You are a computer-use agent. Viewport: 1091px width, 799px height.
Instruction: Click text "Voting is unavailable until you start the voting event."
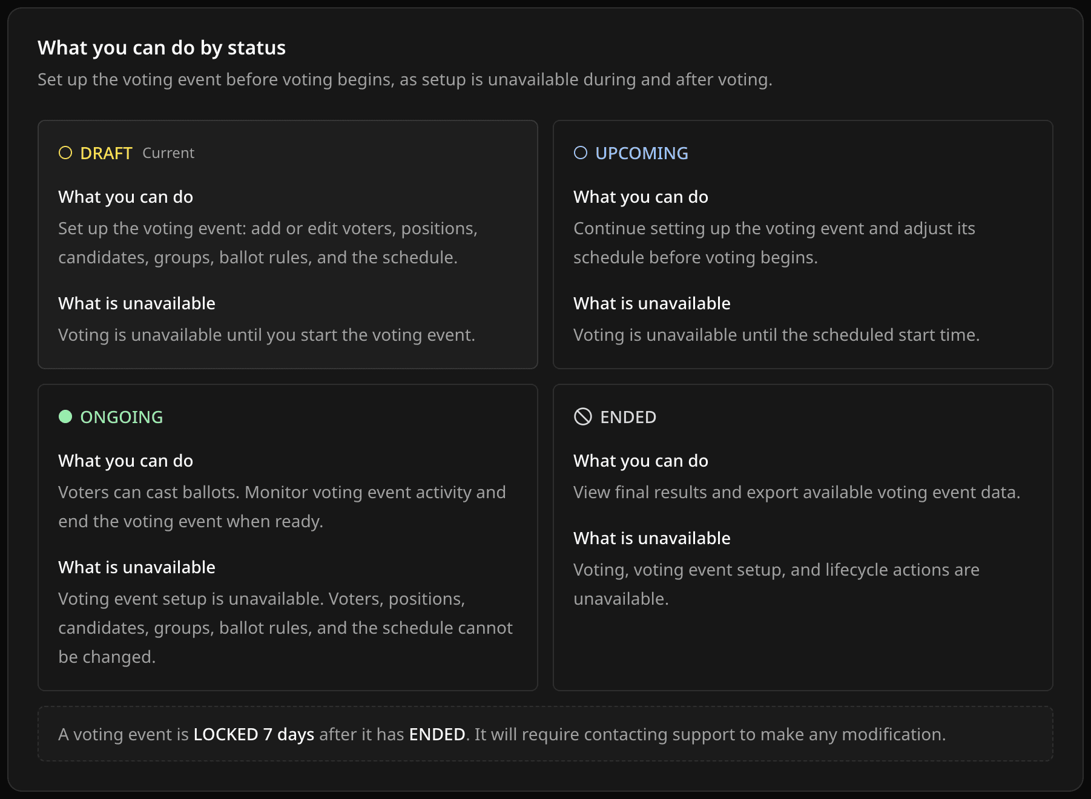[x=266, y=335]
